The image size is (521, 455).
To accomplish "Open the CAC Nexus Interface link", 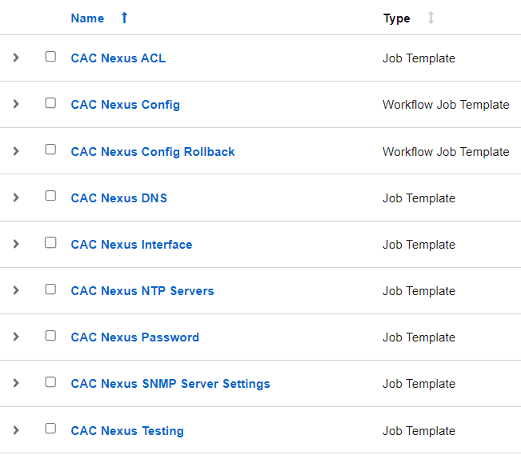I will coord(131,245).
